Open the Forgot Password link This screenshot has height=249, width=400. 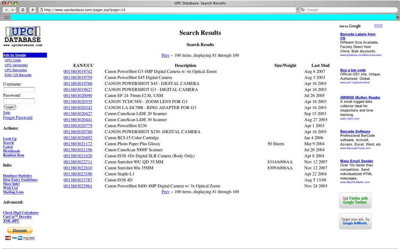point(18,117)
